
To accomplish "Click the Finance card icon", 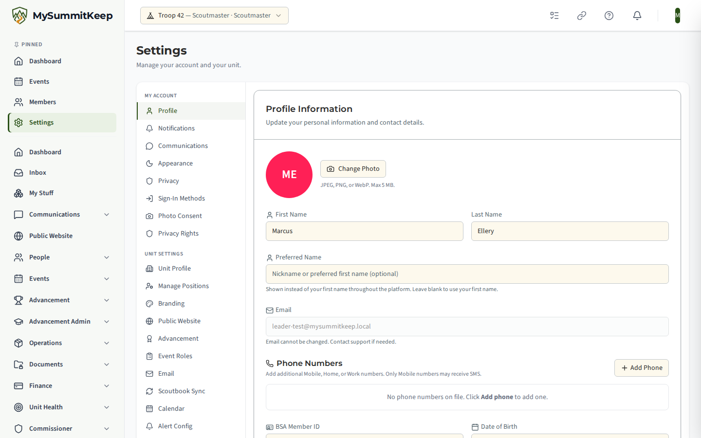I will (18, 386).
